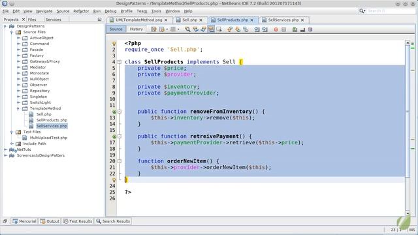The width and height of the screenshot is (418, 235).
Task: Open the Services panel tab
Action: click(x=54, y=20)
